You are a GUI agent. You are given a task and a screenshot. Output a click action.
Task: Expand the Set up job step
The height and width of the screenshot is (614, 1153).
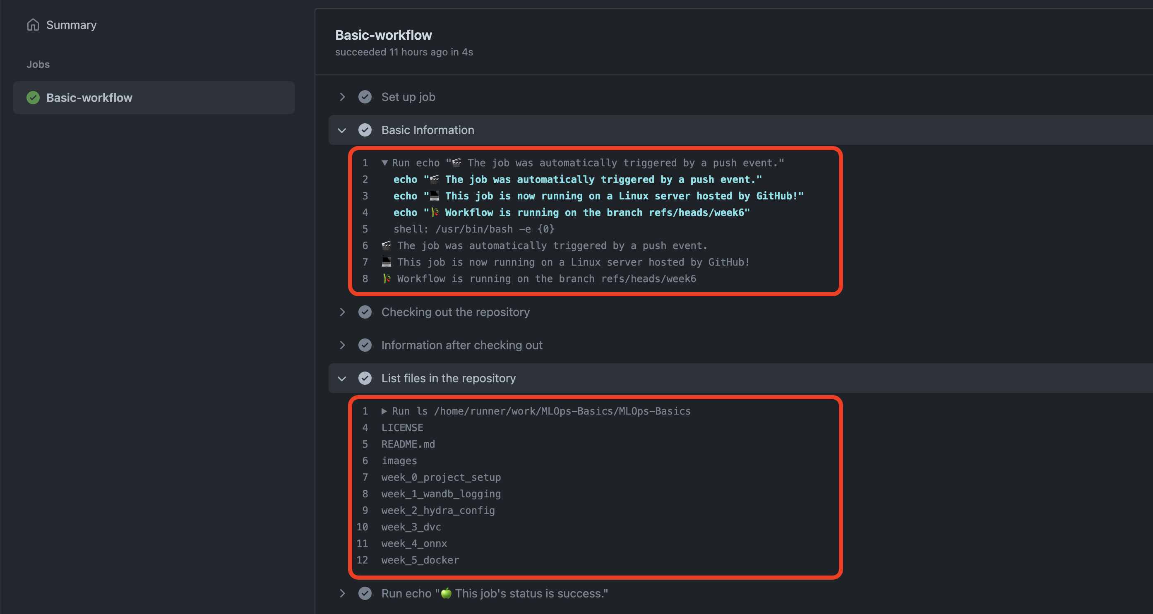[342, 97]
